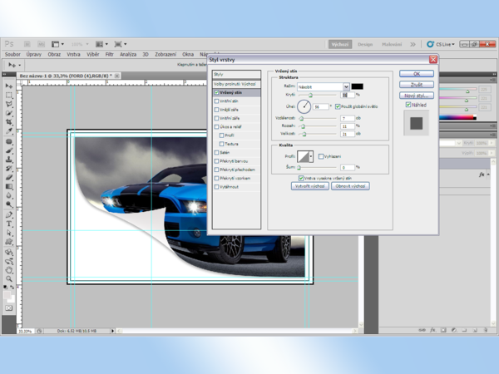
Task: Click the Nový styl... button
Action: [x=416, y=95]
